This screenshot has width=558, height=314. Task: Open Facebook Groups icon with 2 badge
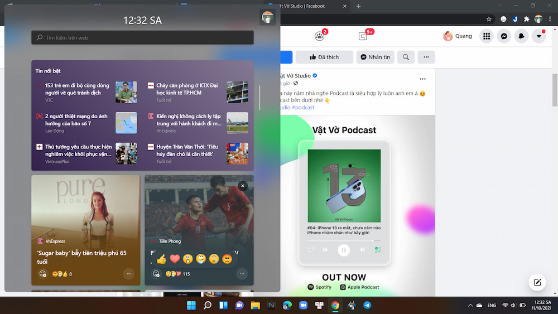(x=320, y=36)
